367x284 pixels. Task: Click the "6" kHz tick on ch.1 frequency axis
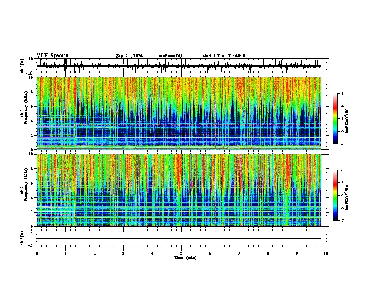click(32, 106)
